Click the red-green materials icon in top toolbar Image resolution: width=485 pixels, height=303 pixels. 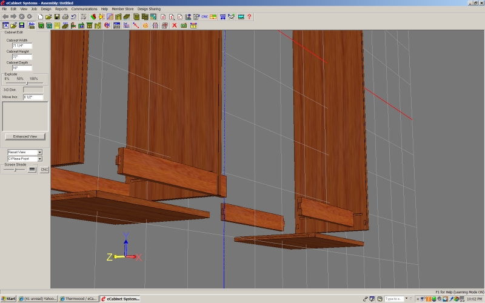pyautogui.click(x=93, y=17)
